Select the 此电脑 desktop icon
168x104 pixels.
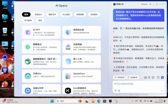[5, 5]
